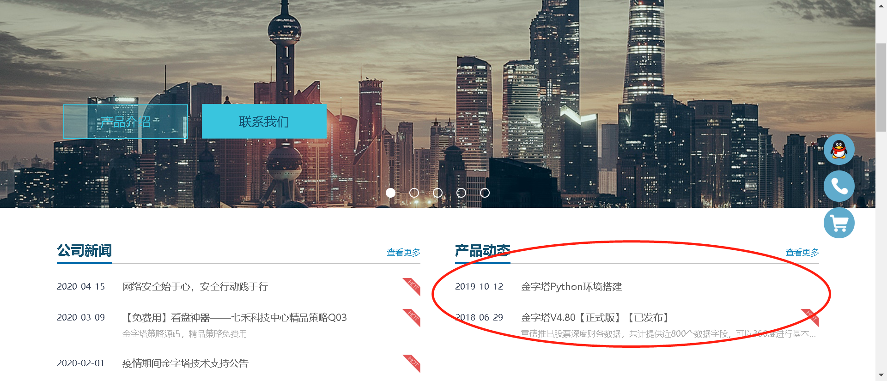887x381 pixels.
Task: Jump to the fourth carousel slide dot
Action: (462, 193)
